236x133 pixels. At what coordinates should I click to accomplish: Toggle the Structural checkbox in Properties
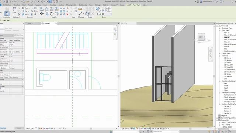(x=10, y=73)
